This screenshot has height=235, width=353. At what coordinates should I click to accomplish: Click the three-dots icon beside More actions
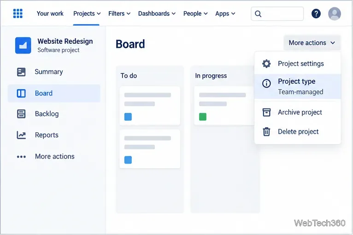coord(21,157)
